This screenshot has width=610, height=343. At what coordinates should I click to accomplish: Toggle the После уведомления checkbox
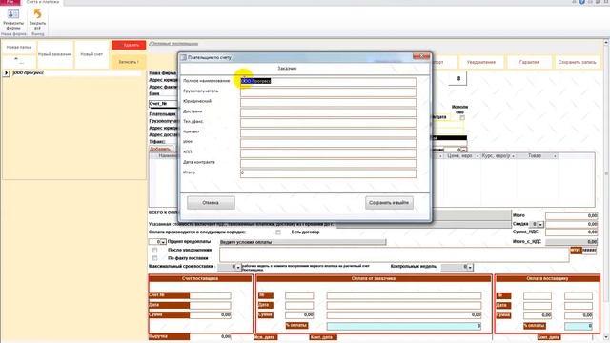click(x=154, y=250)
